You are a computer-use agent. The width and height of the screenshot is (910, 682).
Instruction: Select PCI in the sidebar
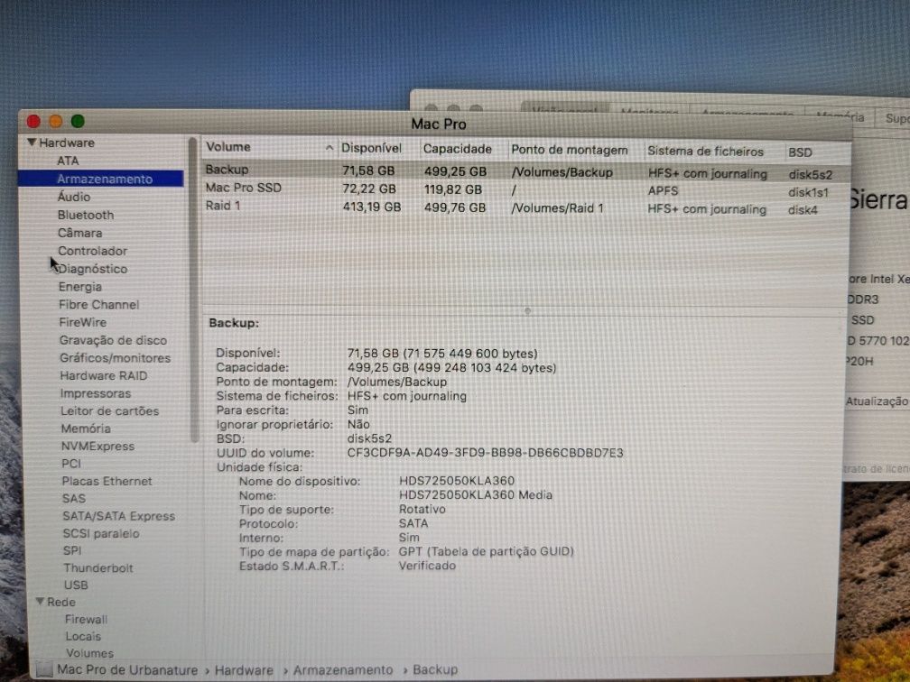pos(70,464)
